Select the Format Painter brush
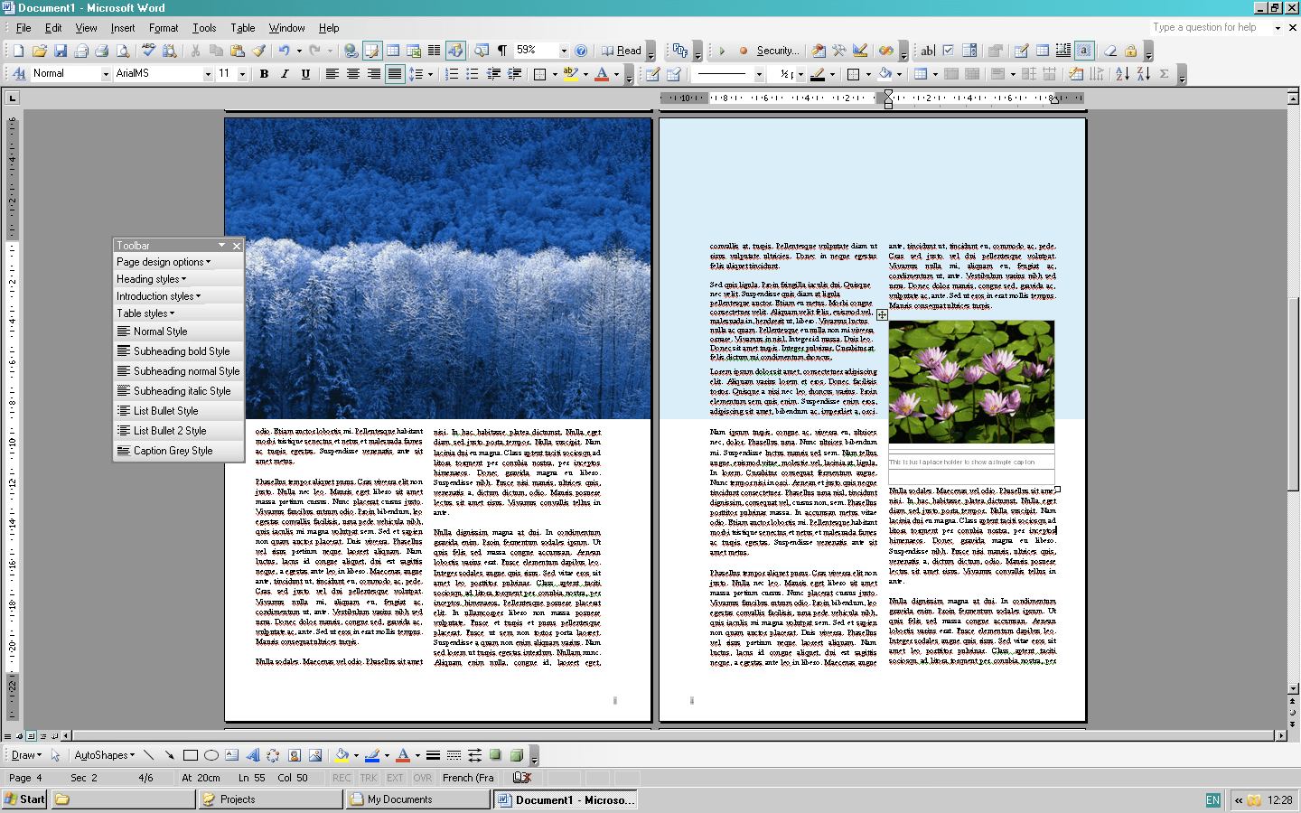Image resolution: width=1301 pixels, height=813 pixels. [259, 51]
